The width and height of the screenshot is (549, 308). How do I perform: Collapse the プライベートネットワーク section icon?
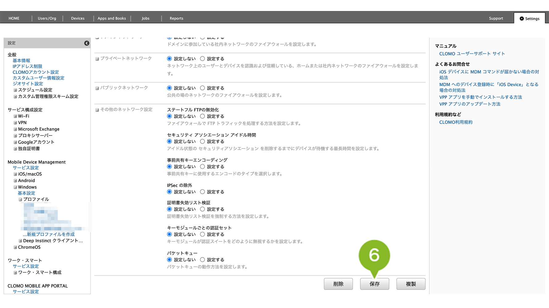click(x=97, y=59)
